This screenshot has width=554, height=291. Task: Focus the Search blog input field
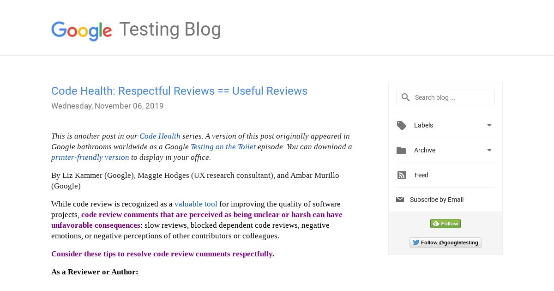[x=446, y=97]
